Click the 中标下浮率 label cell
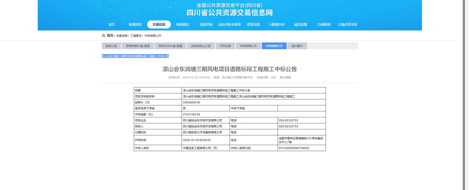This screenshot has width=469, height=190. pyautogui.click(x=254, y=108)
